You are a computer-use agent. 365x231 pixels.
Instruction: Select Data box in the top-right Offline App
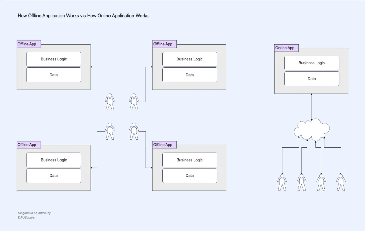[x=190, y=75]
